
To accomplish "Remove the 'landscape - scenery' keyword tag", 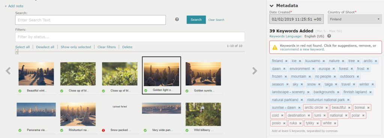I will tap(308, 92).
